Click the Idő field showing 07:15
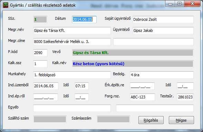 click(81, 86)
